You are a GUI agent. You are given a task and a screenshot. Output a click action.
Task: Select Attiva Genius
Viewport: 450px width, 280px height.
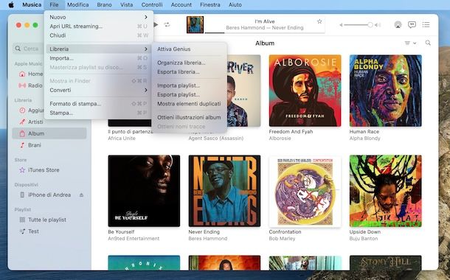click(x=189, y=49)
